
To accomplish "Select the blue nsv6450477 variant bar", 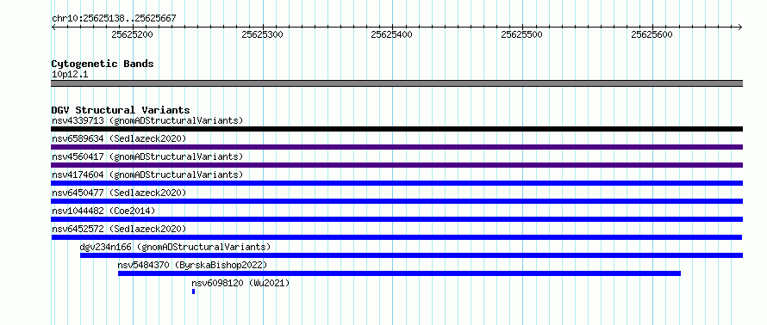I will pos(397,201).
